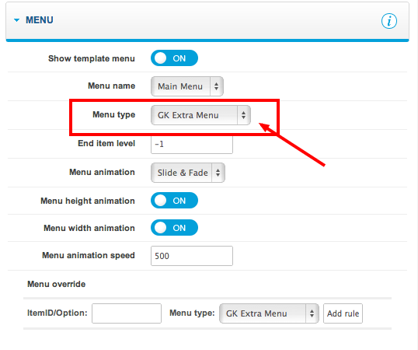Click the Add rule button
Viewport: 418px width, 350px height.
tap(343, 313)
